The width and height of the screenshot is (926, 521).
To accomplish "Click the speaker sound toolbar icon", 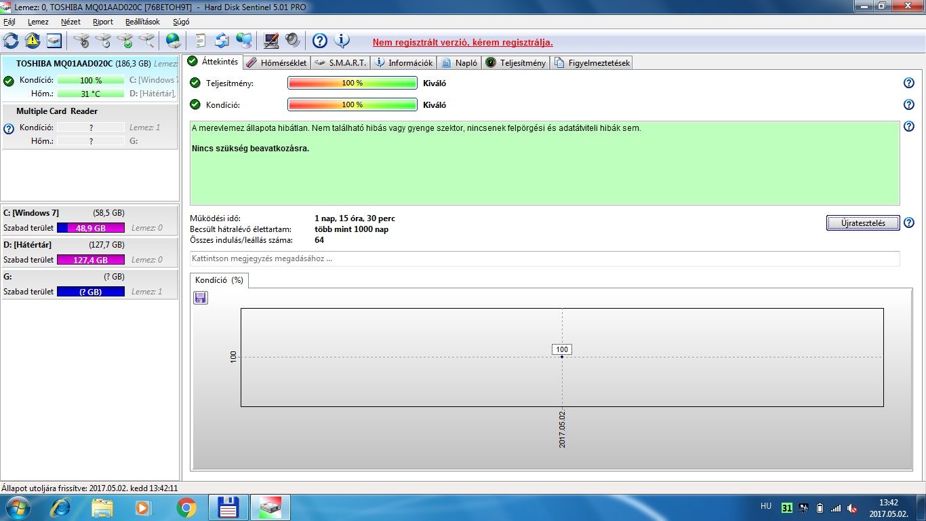I will click(293, 41).
